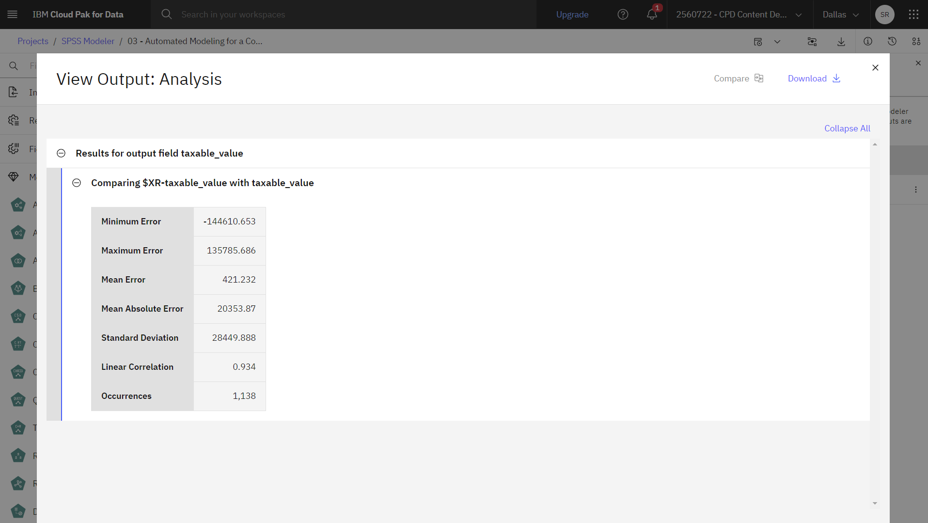Open the app switcher grid icon
The height and width of the screenshot is (523, 928).
pyautogui.click(x=913, y=15)
